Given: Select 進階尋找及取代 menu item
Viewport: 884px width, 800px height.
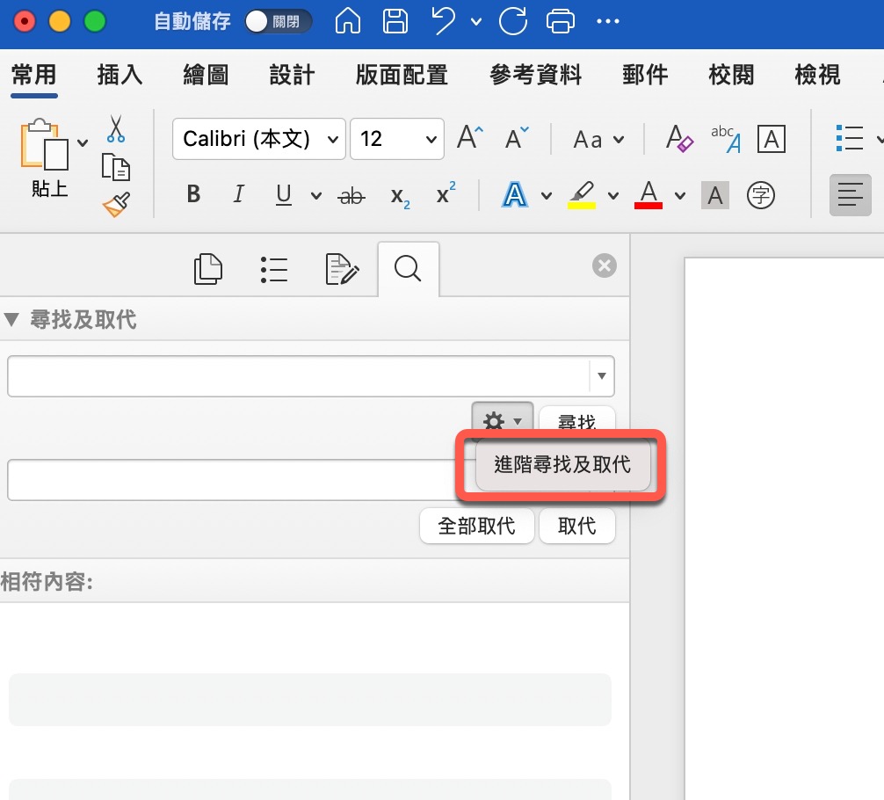Looking at the screenshot, I should pyautogui.click(x=562, y=465).
